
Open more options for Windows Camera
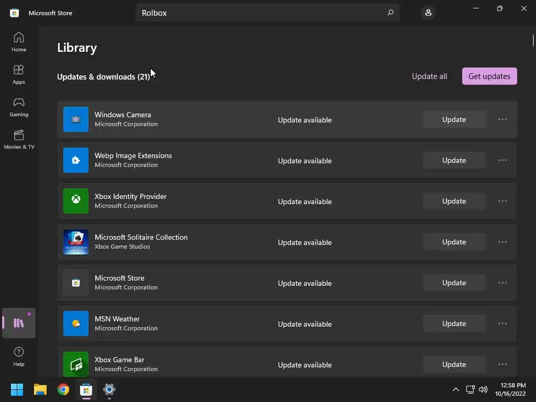(502, 119)
